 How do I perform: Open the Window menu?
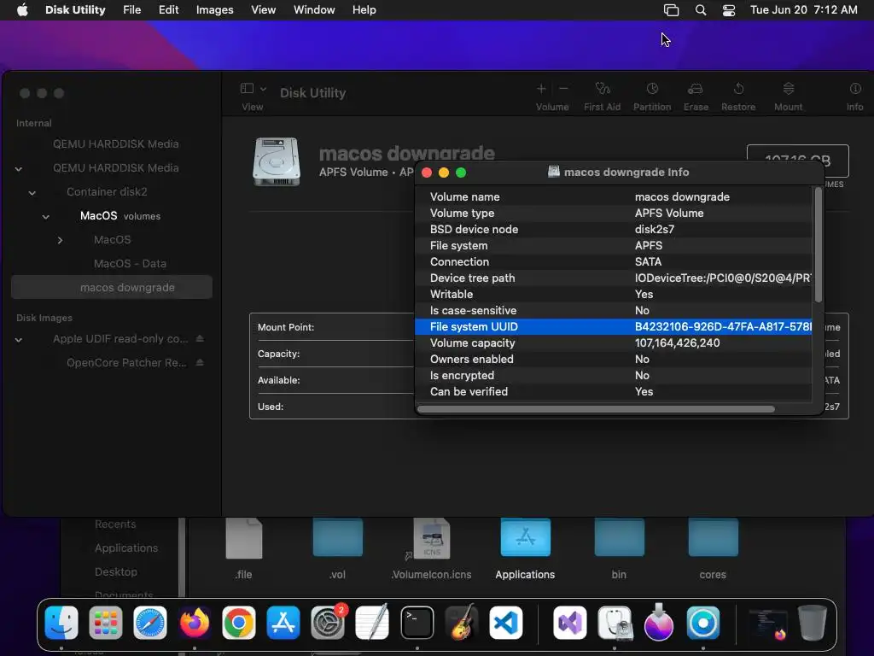coord(314,10)
